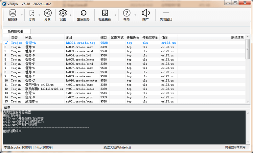The width and height of the screenshot is (253, 153).
Task: Select server row 香港-B
Action: (x=124, y=47)
